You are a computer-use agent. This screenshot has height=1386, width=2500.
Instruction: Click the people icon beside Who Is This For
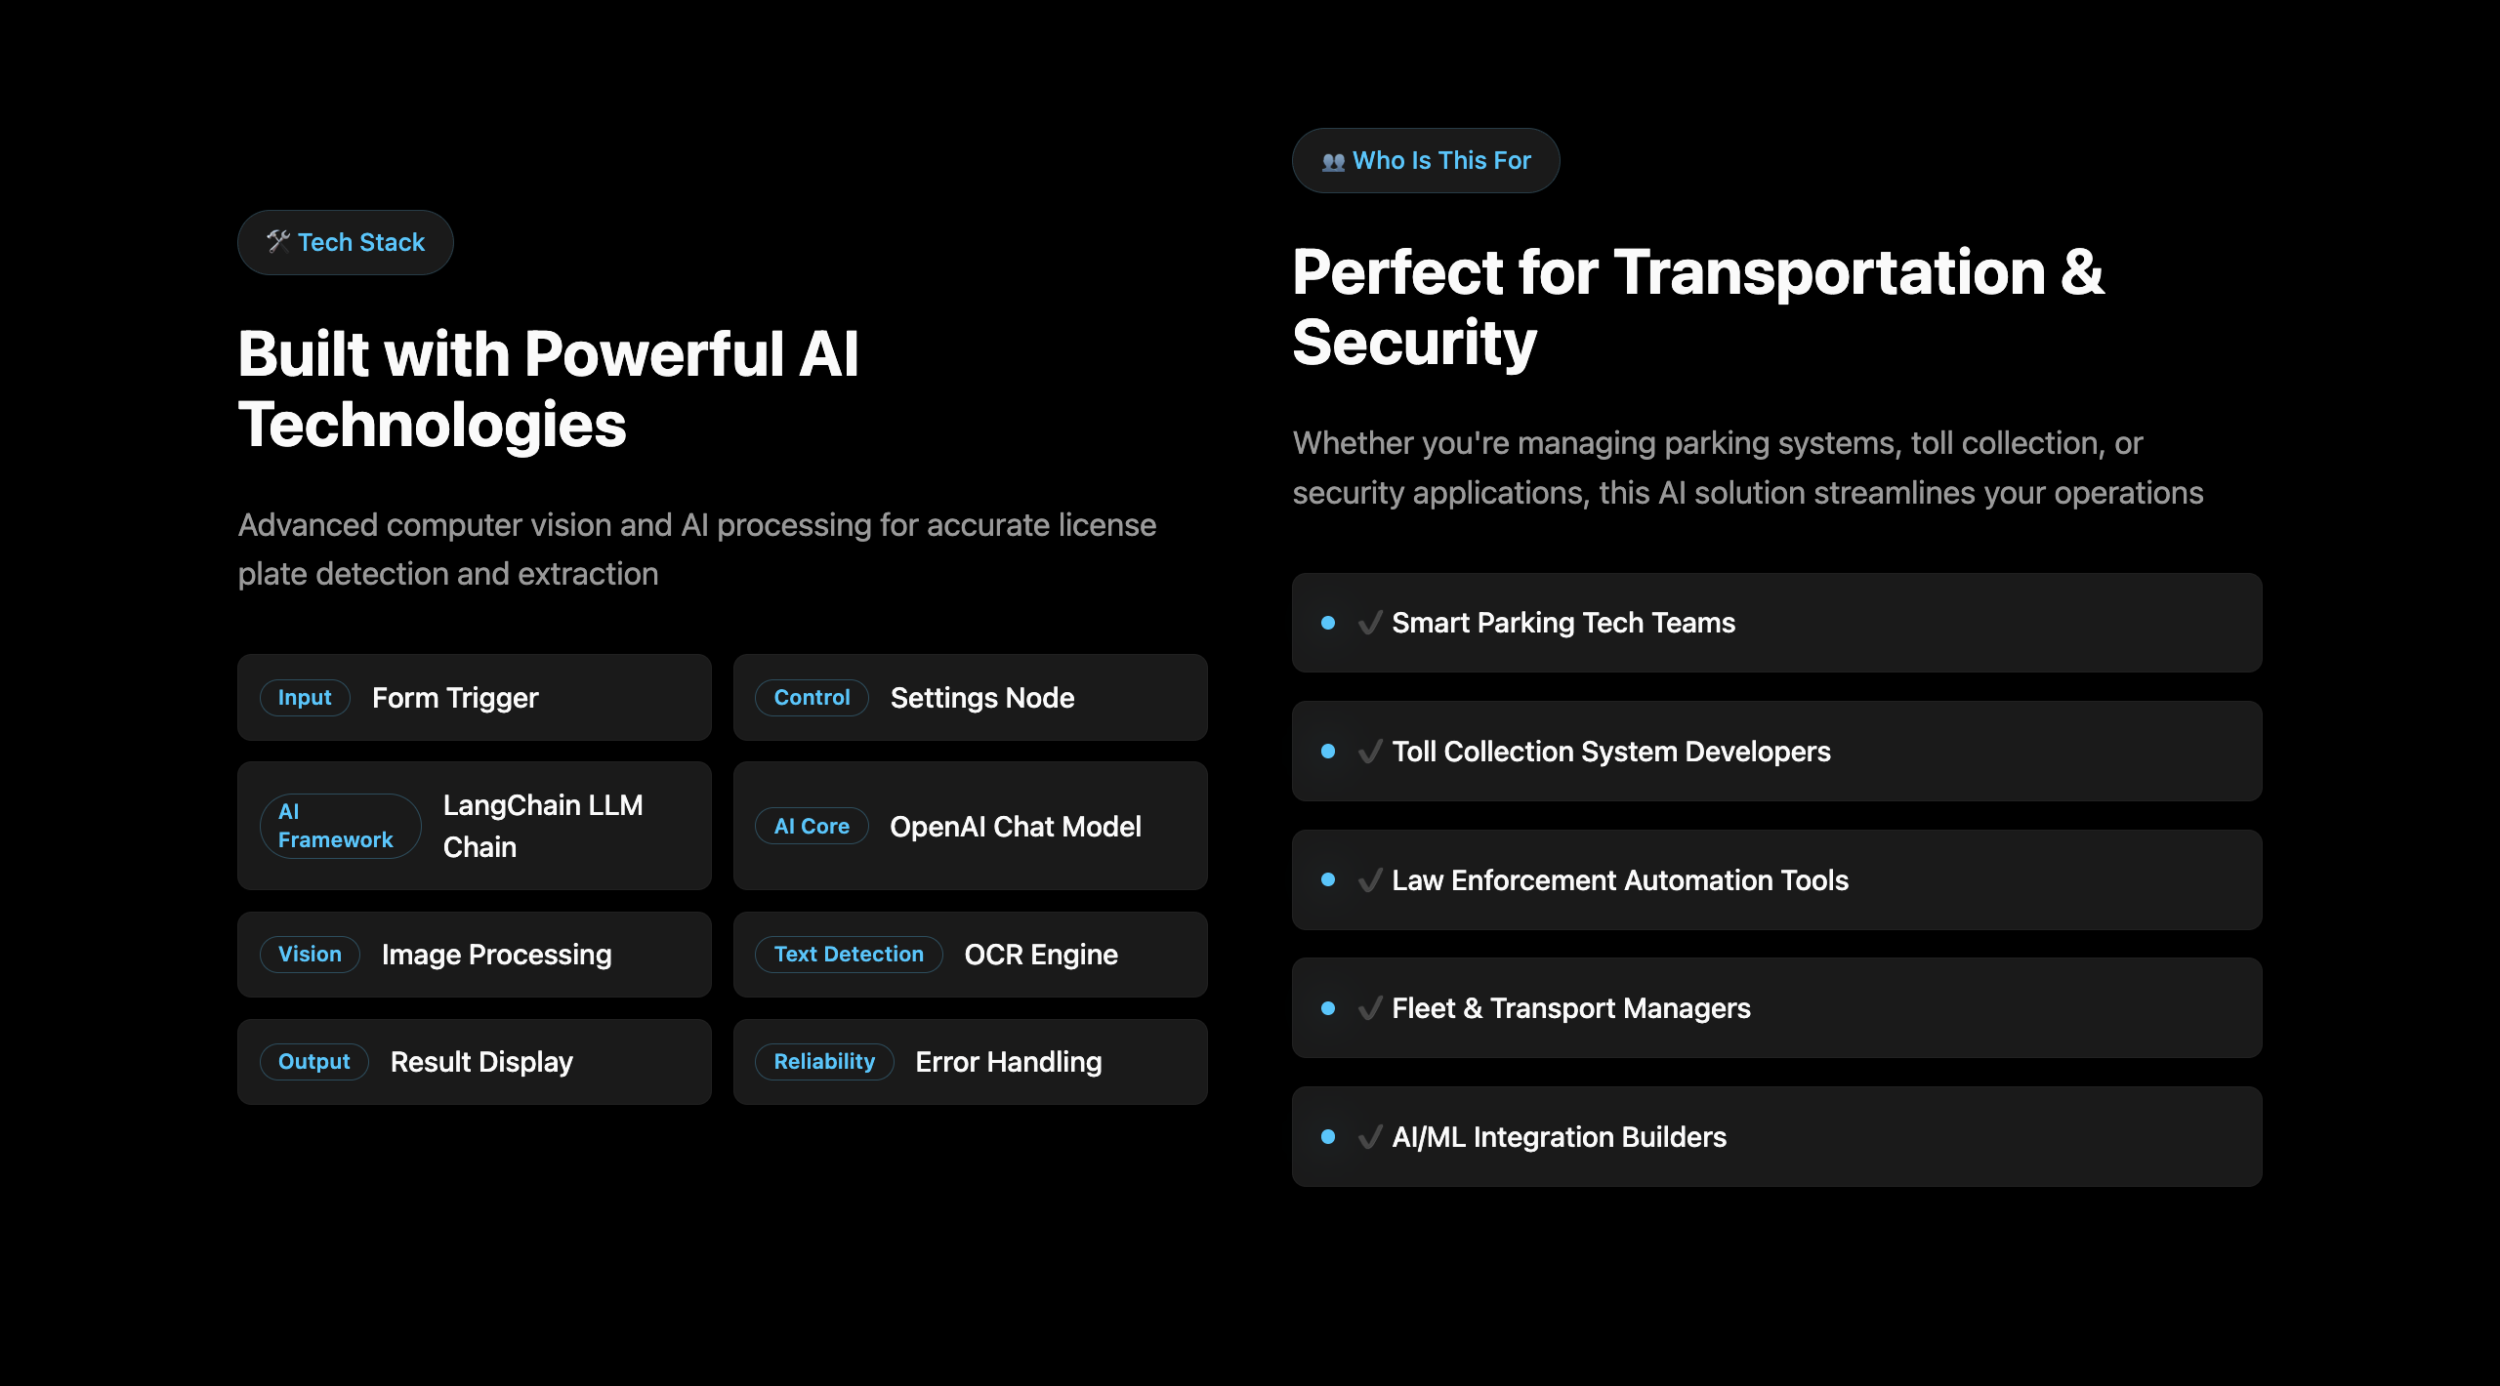(1333, 162)
